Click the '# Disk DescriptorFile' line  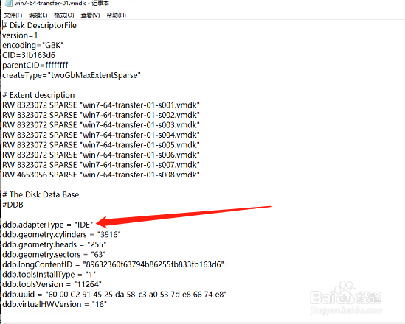[x=39, y=25]
